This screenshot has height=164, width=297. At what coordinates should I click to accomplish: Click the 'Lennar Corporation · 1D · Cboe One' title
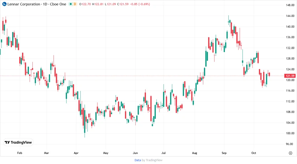point(37,4)
